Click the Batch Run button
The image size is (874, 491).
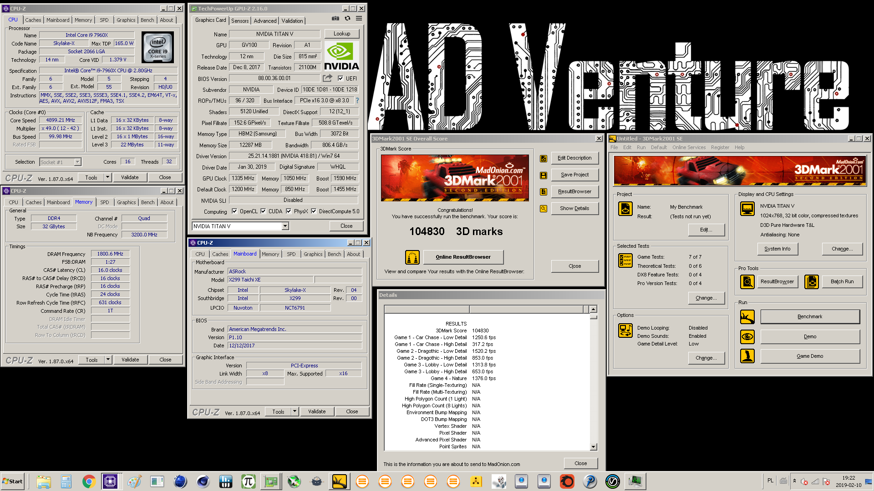[842, 281]
